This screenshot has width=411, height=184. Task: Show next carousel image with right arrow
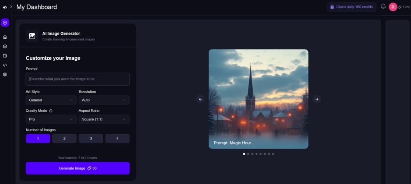pos(317,99)
